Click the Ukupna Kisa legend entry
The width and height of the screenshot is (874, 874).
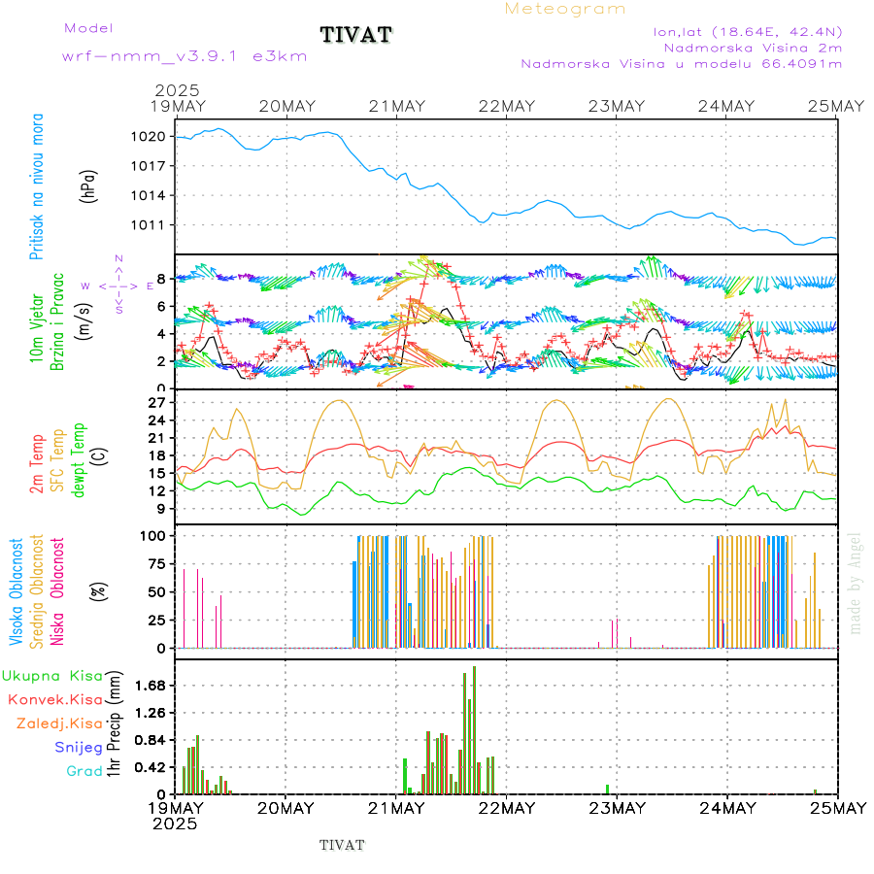click(x=51, y=675)
